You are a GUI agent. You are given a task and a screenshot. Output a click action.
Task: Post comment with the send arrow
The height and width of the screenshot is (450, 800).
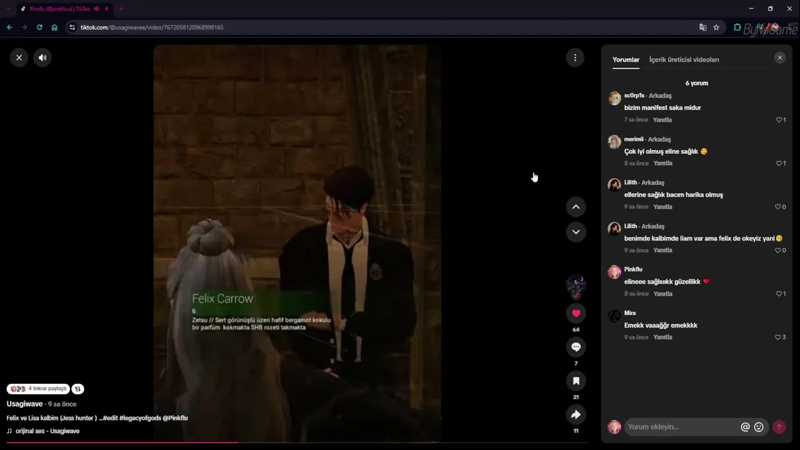tap(779, 427)
